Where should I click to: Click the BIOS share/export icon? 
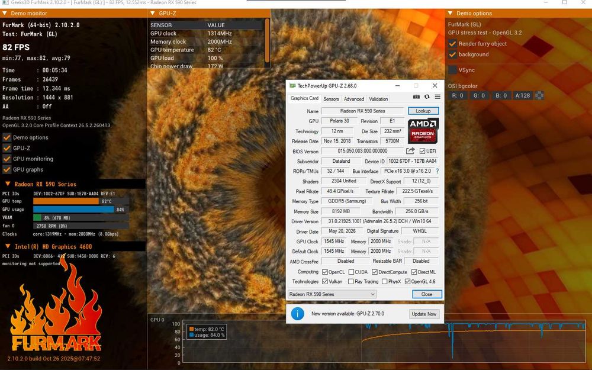coord(410,151)
